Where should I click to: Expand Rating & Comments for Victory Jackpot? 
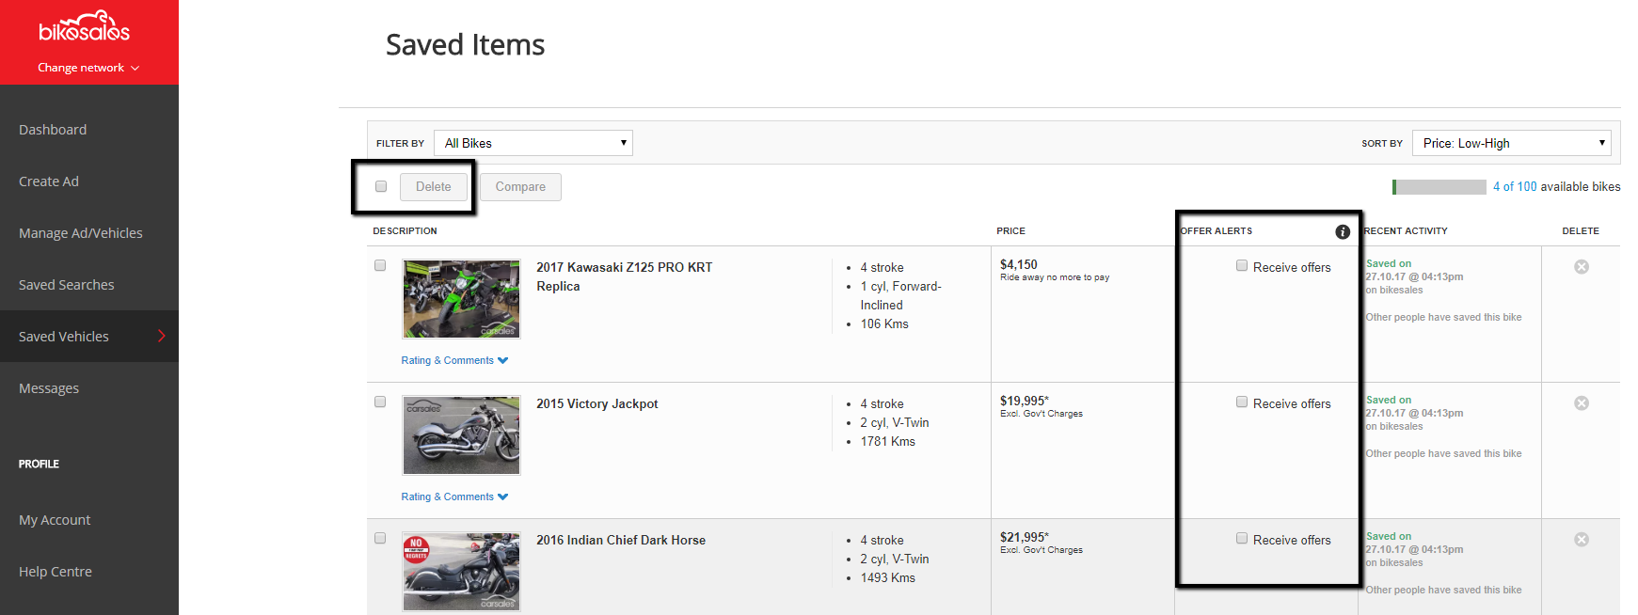point(454,497)
